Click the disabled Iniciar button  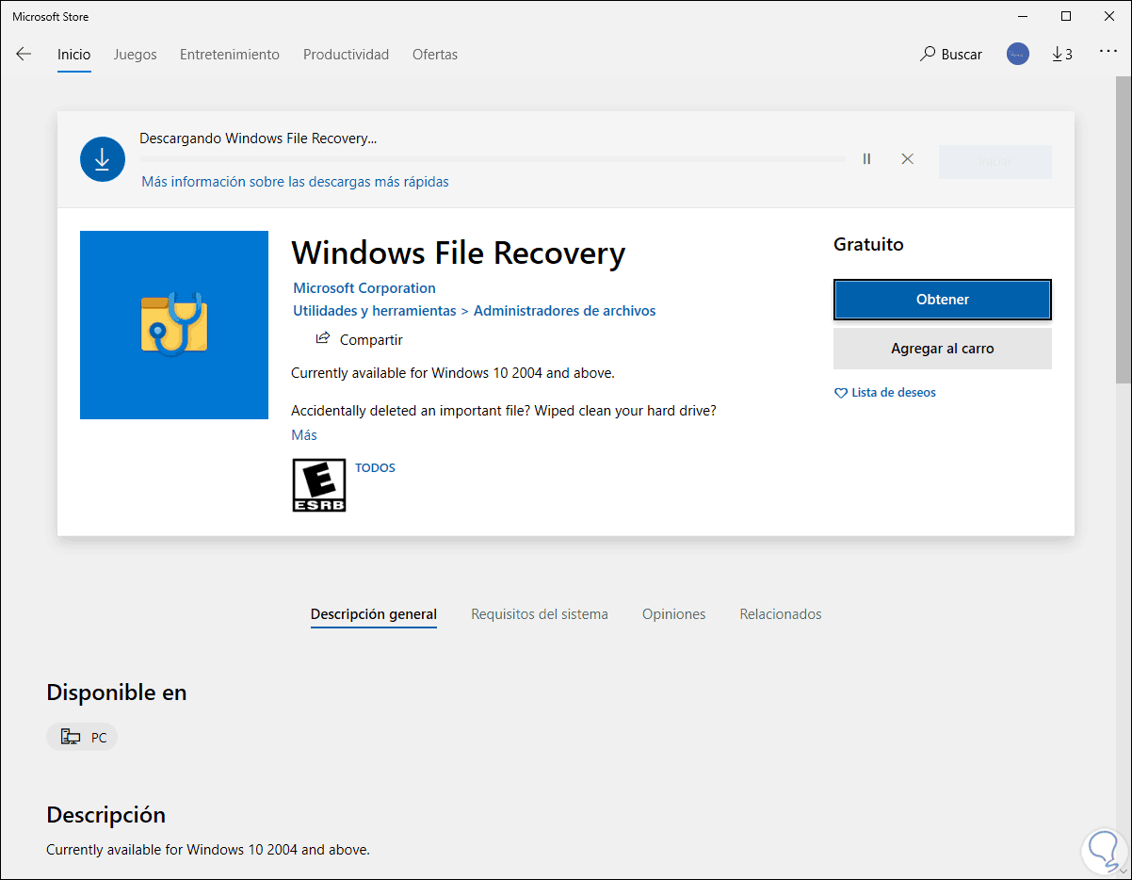pyautogui.click(x=995, y=162)
